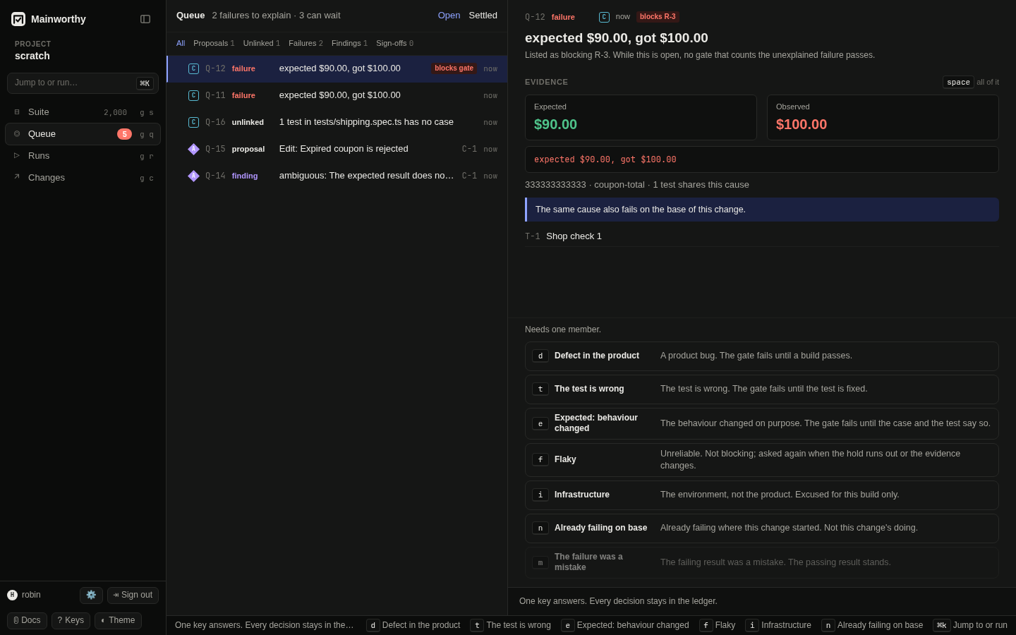The image size is (1016, 635).
Task: Click the Suite icon in sidebar
Action: (17, 112)
